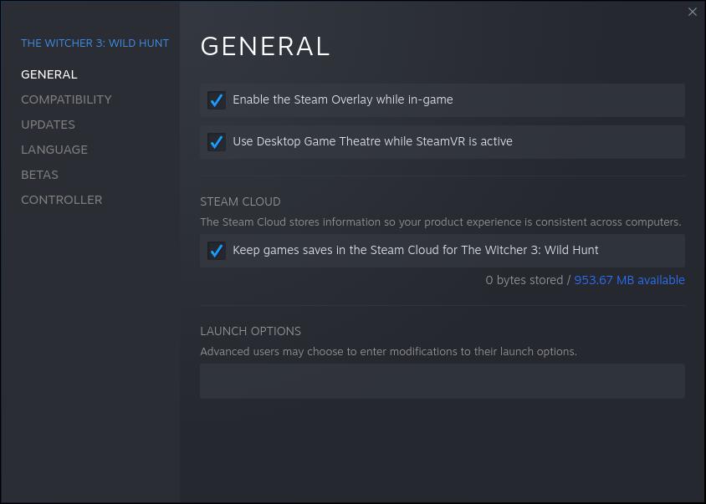Click the '0 bytes stored' text
The height and width of the screenshot is (504, 706).
tap(524, 280)
